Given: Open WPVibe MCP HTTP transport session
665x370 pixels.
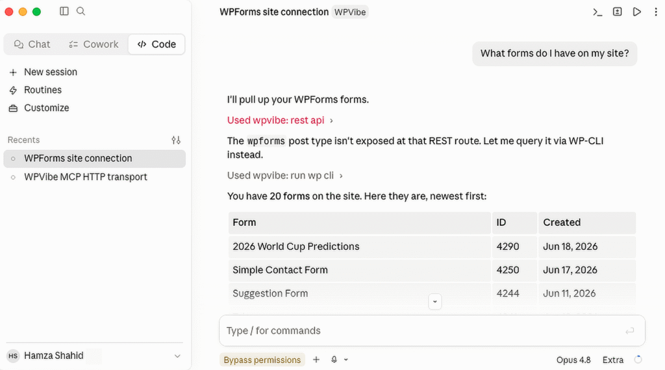Looking at the screenshot, I should point(95,177).
